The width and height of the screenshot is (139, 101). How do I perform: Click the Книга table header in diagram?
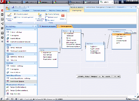point(72,31)
